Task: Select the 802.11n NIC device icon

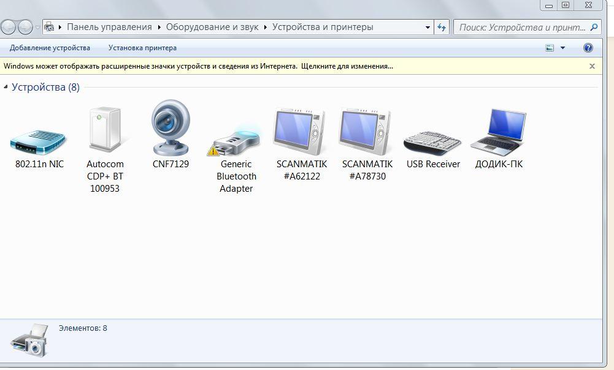Action: [39, 140]
